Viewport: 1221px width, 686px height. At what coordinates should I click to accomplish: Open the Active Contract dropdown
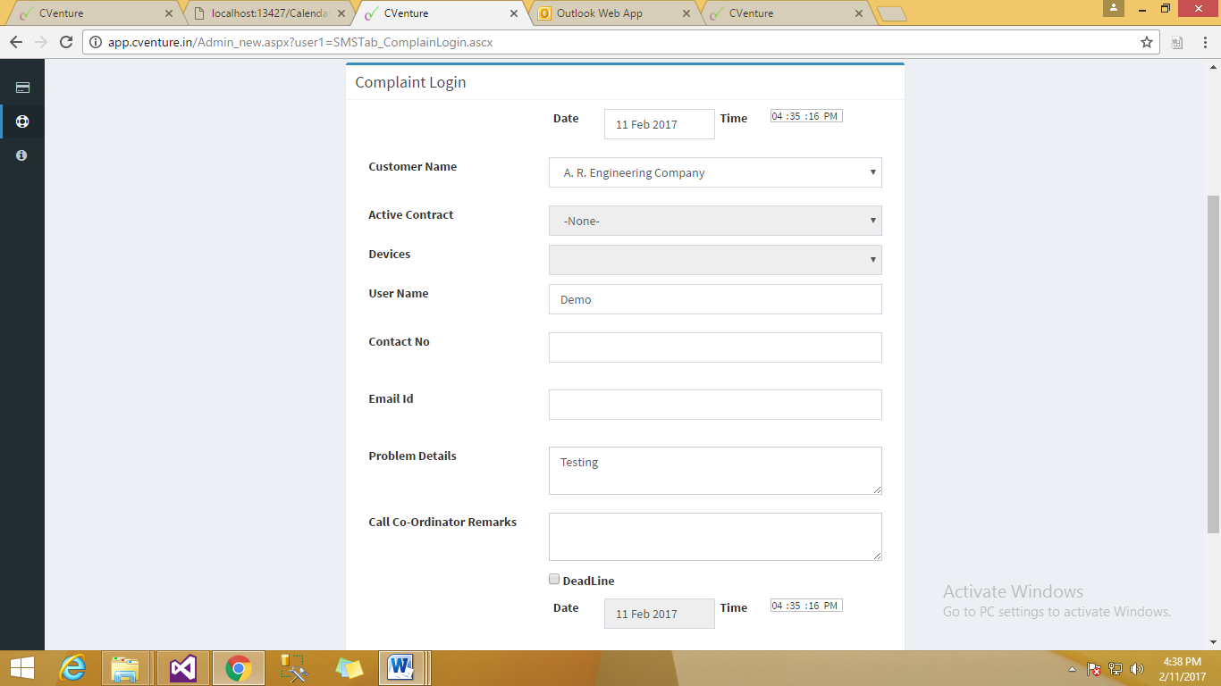[715, 221]
